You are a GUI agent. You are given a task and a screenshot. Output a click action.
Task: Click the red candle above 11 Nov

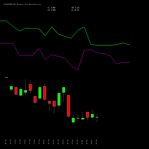[x=16, y=91]
